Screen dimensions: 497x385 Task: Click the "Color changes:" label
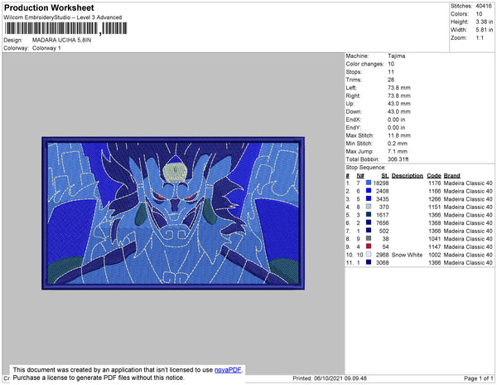[364, 64]
